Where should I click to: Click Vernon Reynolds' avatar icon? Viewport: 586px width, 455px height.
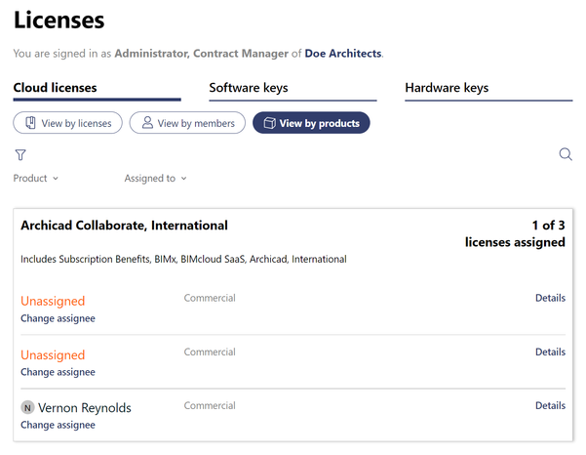click(x=27, y=407)
